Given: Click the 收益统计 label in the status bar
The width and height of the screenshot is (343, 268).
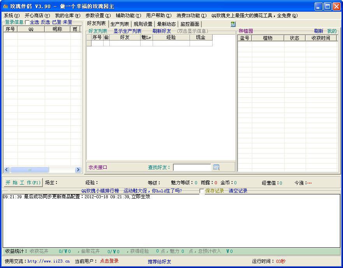Looking at the screenshot, I should (x=16, y=251).
